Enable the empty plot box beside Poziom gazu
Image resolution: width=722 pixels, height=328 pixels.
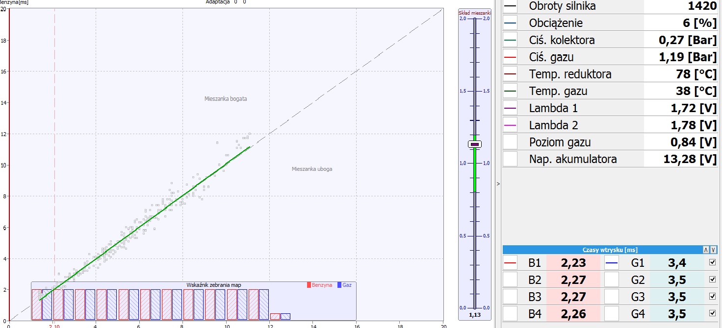point(510,142)
